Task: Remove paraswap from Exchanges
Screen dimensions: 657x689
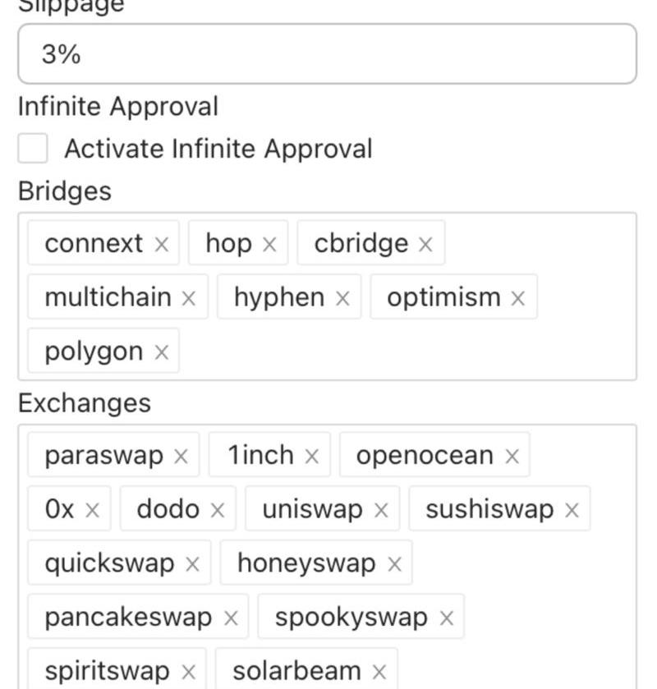Action: (x=181, y=456)
